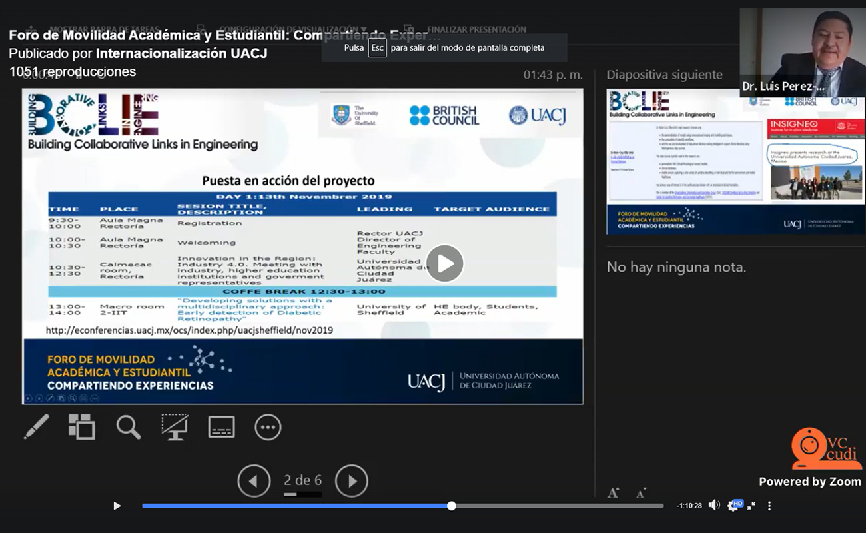
Task: Click the Esc key hint in the fullscreen notice
Action: pos(377,48)
